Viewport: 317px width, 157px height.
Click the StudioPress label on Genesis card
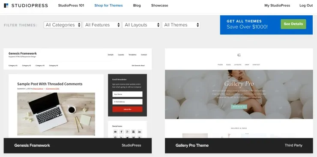pyautogui.click(x=132, y=145)
